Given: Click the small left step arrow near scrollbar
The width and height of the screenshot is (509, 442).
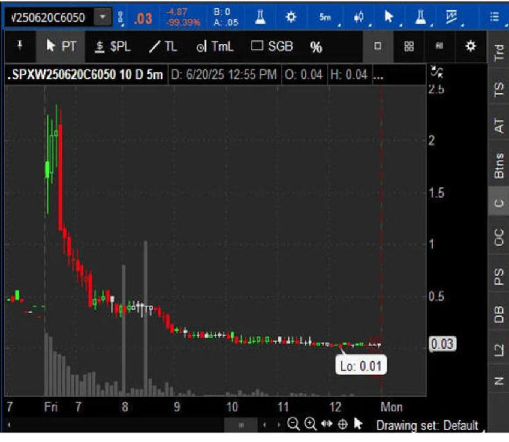Looking at the screenshot, I should (264, 424).
